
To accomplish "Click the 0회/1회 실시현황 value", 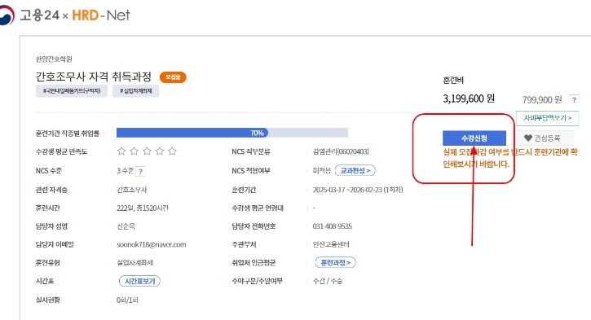I will pos(127,300).
